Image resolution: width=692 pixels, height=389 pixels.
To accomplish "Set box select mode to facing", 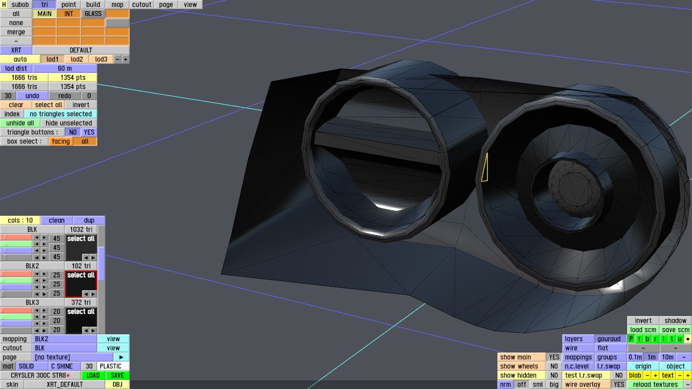I will click(61, 141).
